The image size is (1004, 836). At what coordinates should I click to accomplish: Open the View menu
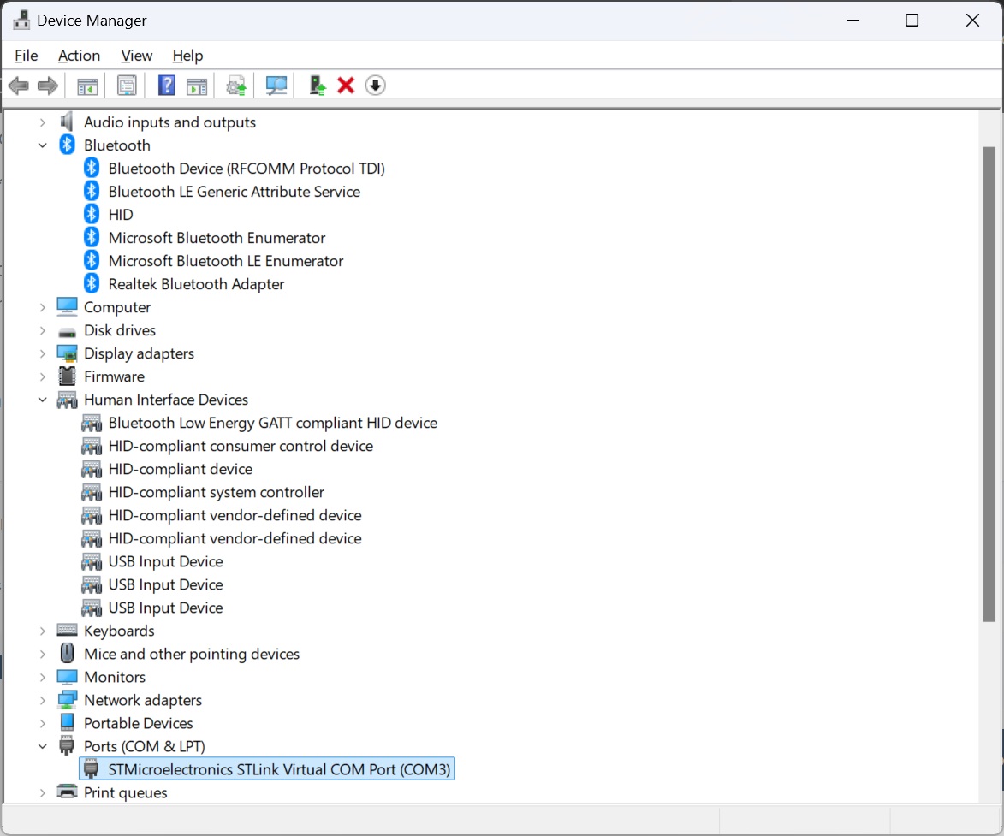click(x=136, y=55)
